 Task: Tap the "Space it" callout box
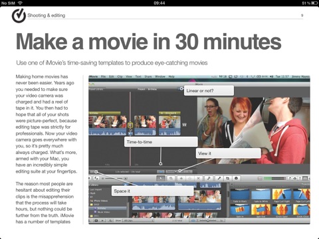click(x=153, y=191)
